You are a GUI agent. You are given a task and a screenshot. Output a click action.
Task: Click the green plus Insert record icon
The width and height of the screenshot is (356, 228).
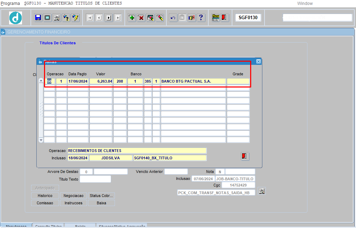(132, 18)
